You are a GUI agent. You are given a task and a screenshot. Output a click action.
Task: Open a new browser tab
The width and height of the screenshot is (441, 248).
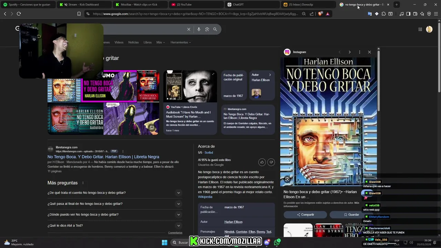coord(397,4)
